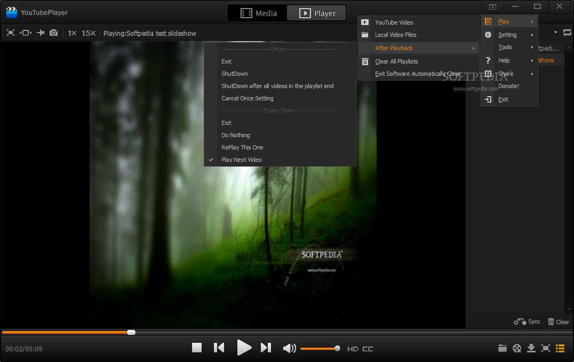Stop the video playback

[x=197, y=348]
